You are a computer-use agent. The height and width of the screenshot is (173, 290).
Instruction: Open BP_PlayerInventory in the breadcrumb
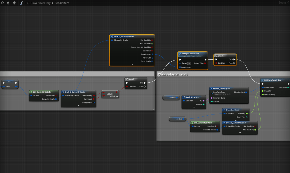click(38, 3)
